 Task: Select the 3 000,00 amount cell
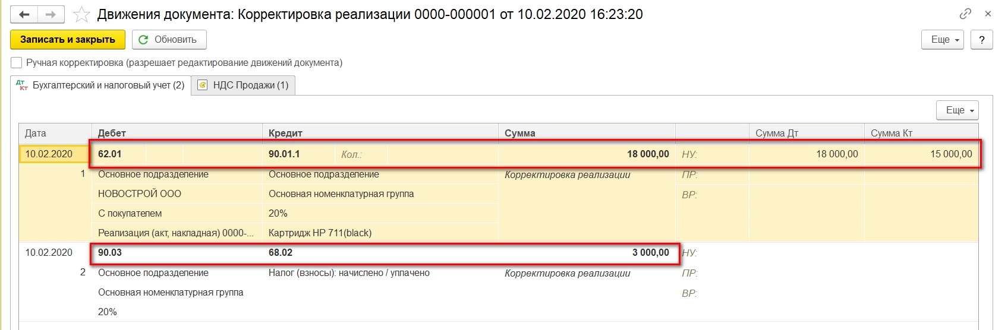pyautogui.click(x=650, y=253)
